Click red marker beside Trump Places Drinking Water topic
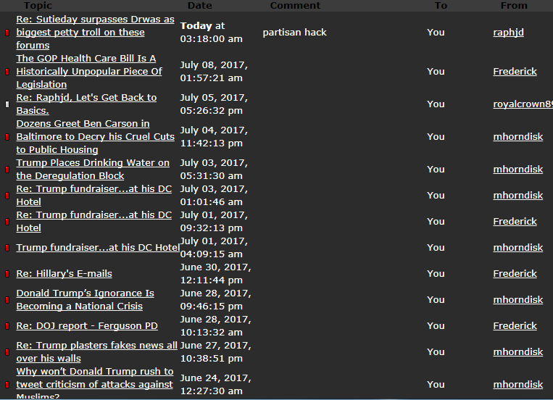The height and width of the screenshot is (400, 553). pos(7,170)
